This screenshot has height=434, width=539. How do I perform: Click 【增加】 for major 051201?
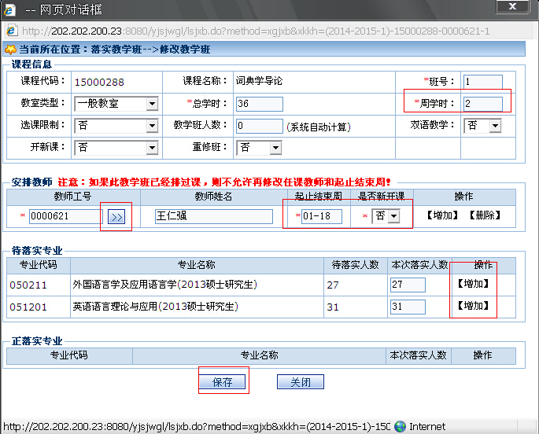coord(474,306)
